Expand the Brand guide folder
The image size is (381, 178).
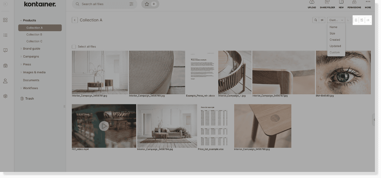click(x=21, y=49)
